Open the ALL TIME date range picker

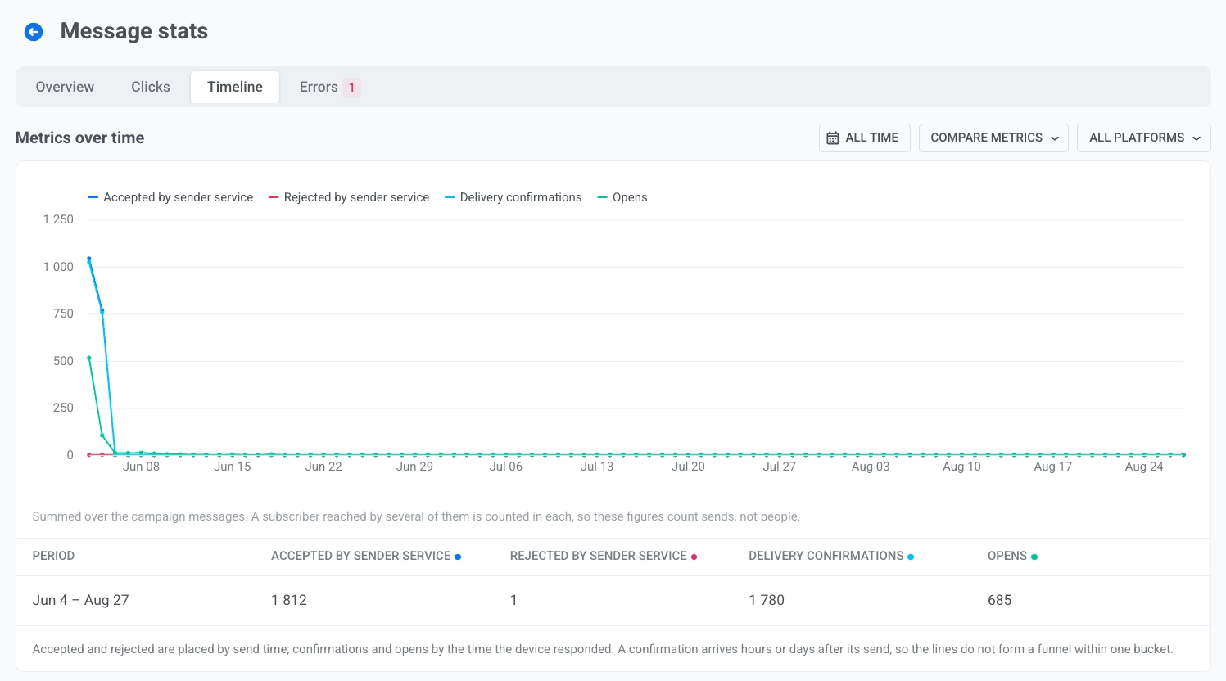tap(864, 138)
